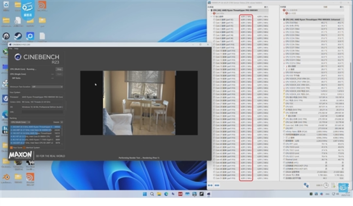Viewport: 353px width, 206px height.
Task: Open Windows Start menu on taskbar
Action: pyautogui.click(x=145, y=194)
